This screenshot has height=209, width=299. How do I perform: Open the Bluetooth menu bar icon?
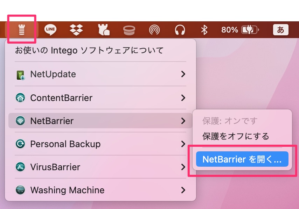204,30
